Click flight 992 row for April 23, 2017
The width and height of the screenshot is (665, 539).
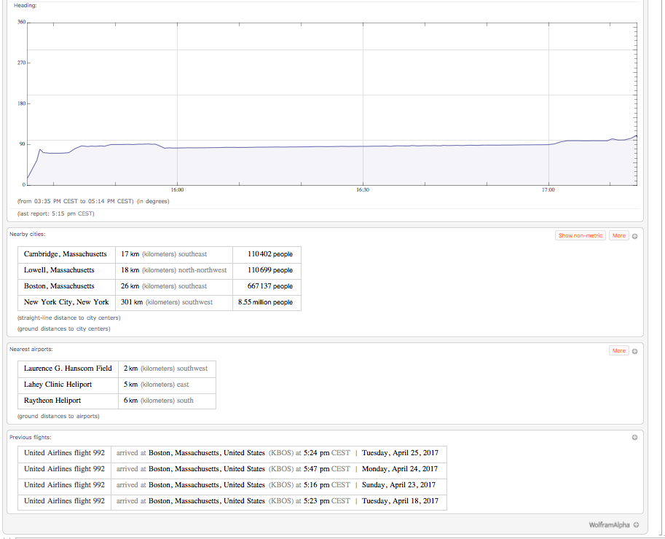pyautogui.click(x=232, y=485)
